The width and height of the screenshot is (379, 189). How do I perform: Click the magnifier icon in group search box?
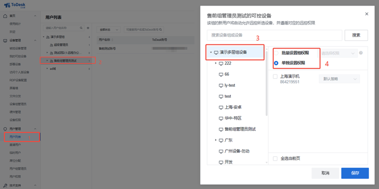coord(81,28)
